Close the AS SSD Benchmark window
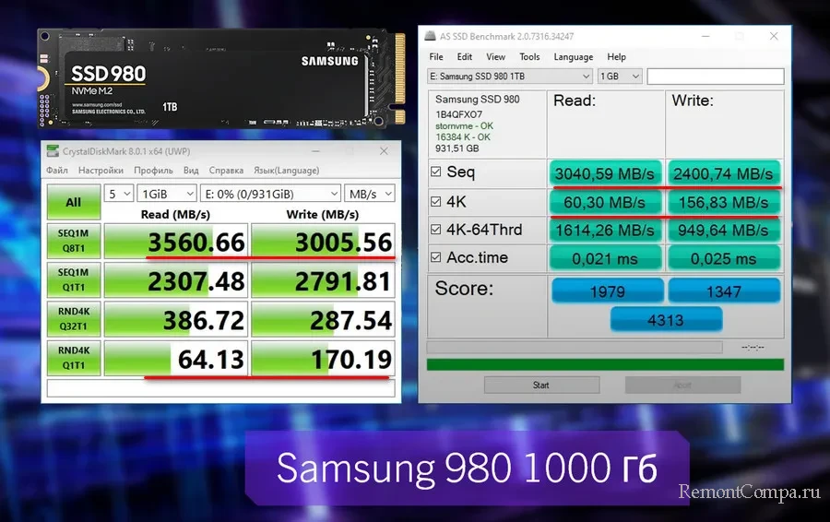 tap(774, 36)
